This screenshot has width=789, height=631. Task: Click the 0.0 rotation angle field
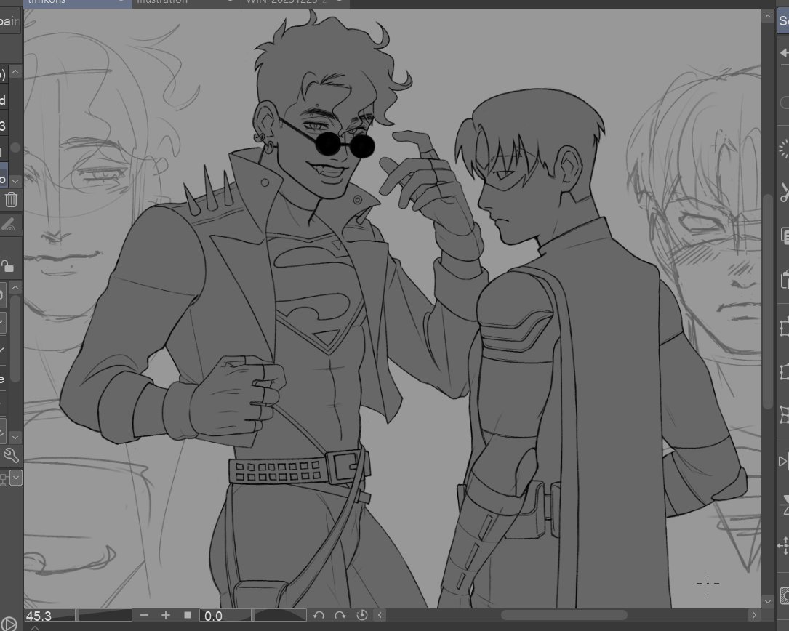225,616
